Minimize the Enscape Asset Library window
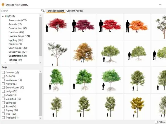The width and height of the screenshot is (166, 124). point(160,5)
